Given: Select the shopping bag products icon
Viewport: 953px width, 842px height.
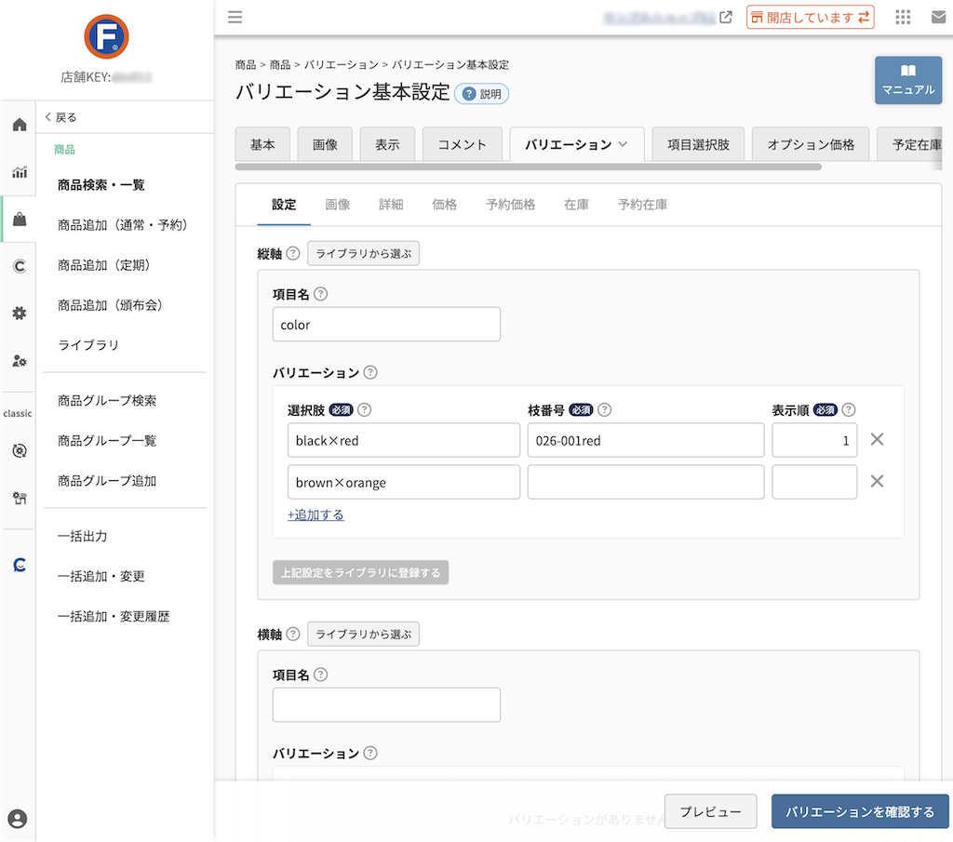Looking at the screenshot, I should tap(20, 220).
